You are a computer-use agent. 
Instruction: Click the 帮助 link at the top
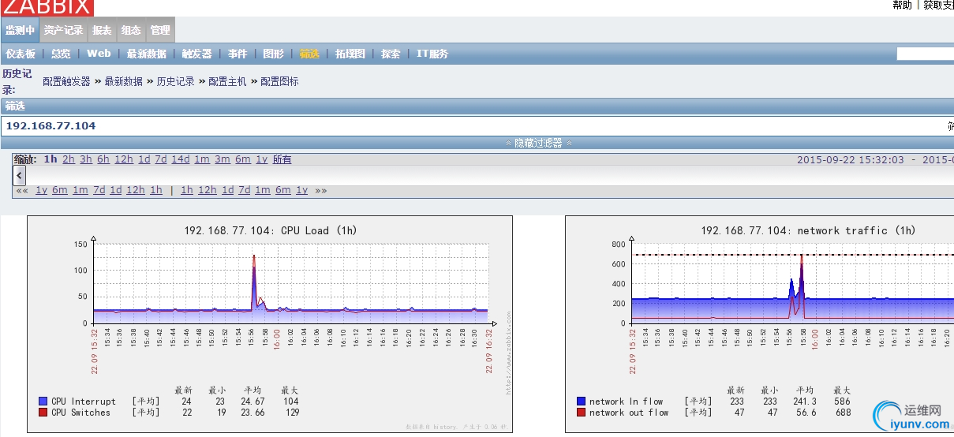click(902, 6)
